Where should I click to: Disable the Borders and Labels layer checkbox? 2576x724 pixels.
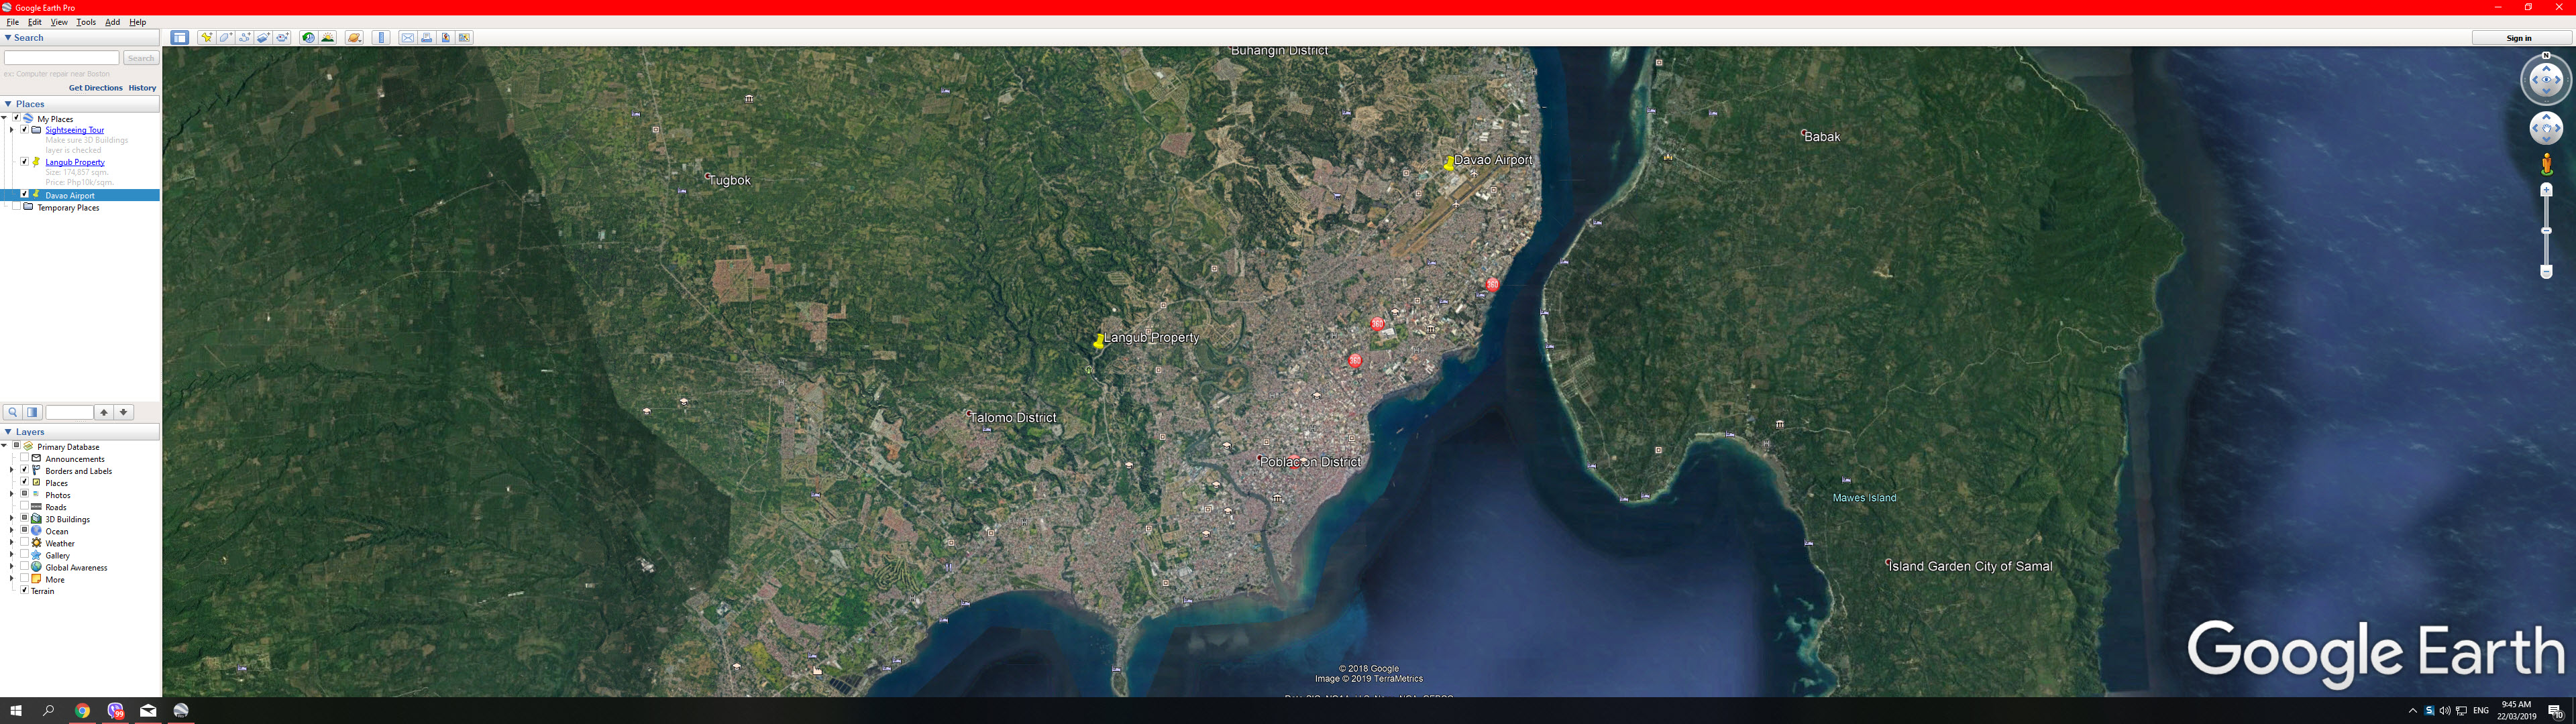pyautogui.click(x=25, y=470)
